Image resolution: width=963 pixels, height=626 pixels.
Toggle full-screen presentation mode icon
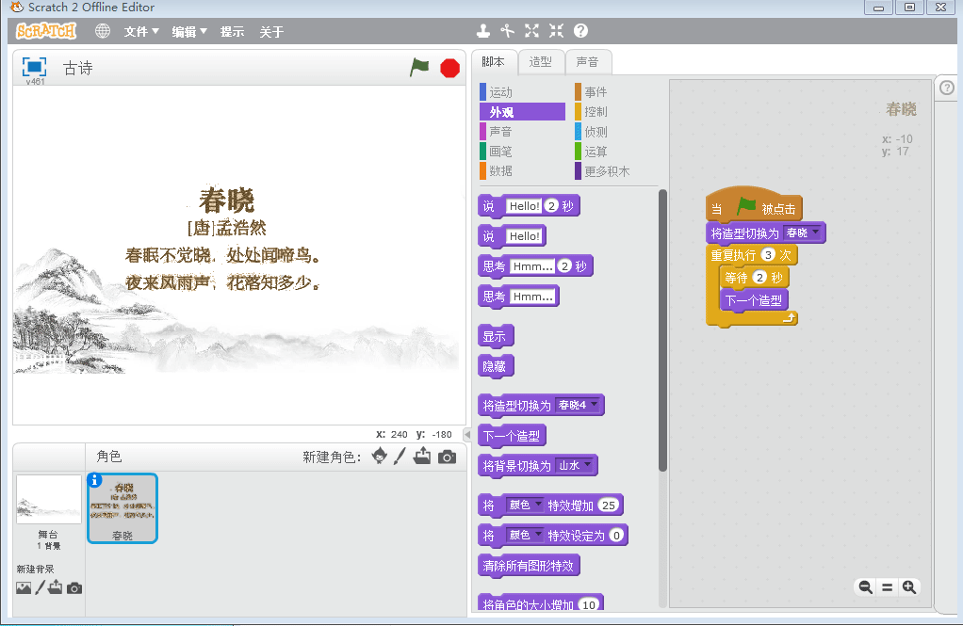click(34, 66)
